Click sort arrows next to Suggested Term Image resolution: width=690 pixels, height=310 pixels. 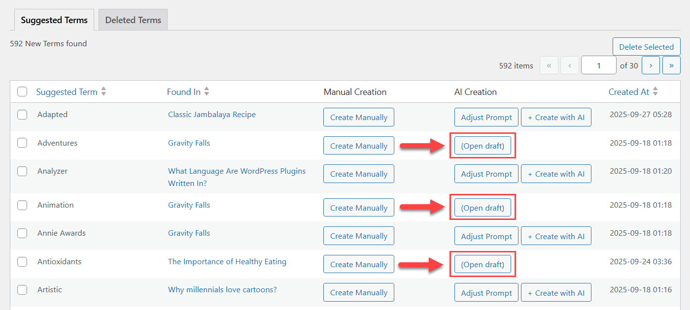tap(103, 92)
